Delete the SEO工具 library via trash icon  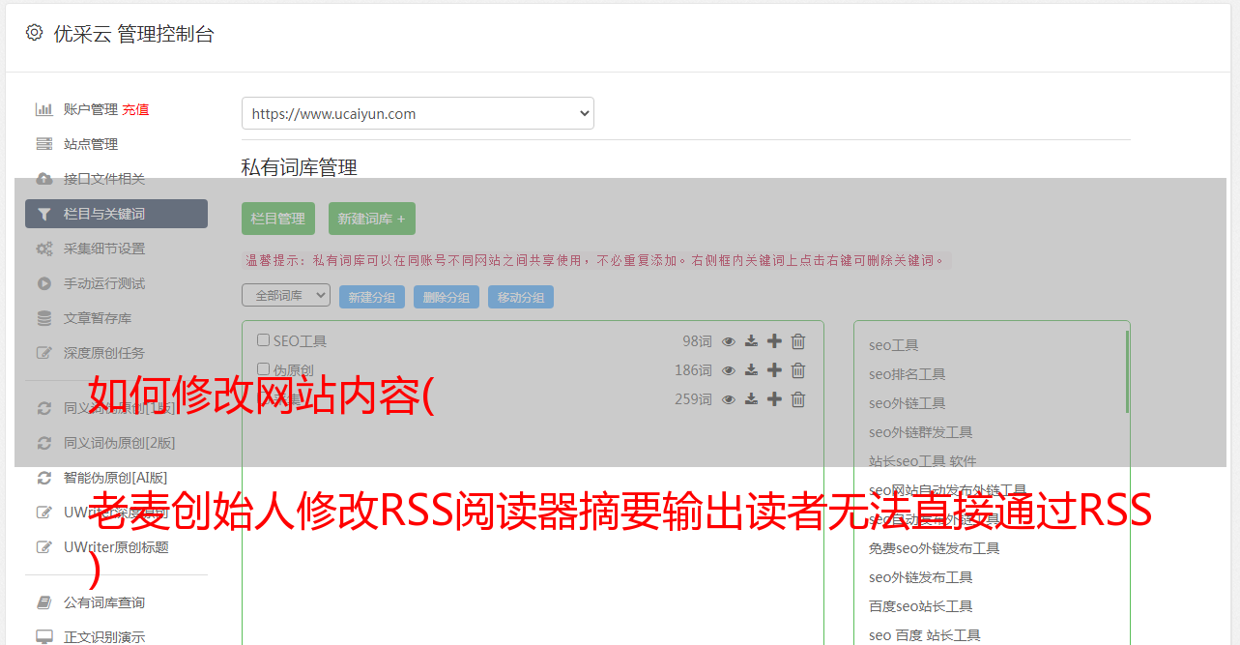pyautogui.click(x=798, y=341)
